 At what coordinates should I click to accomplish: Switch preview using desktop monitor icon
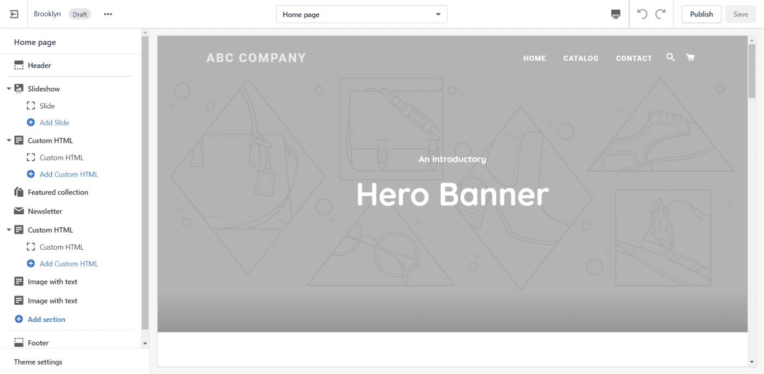(x=616, y=14)
